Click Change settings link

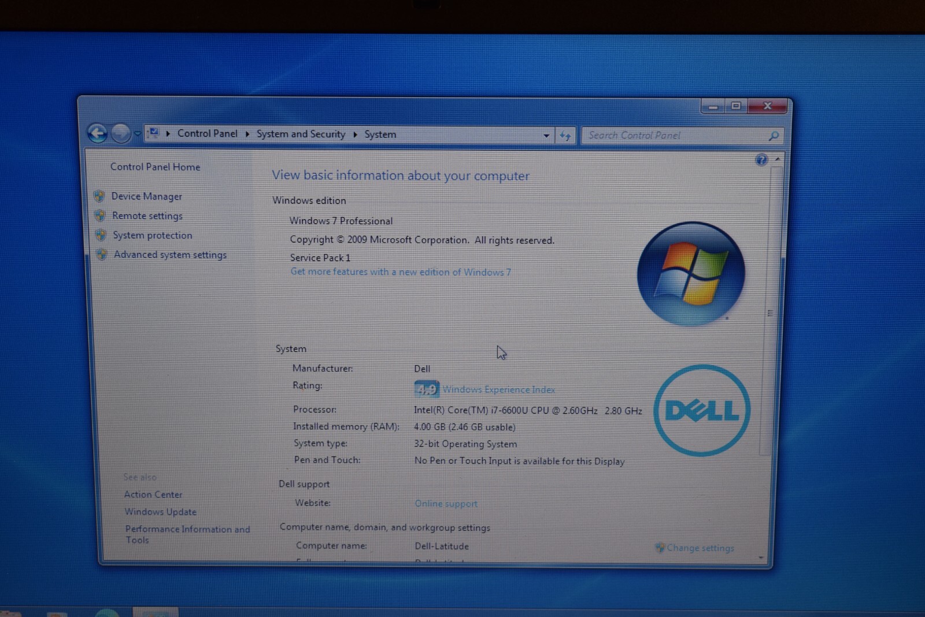700,548
